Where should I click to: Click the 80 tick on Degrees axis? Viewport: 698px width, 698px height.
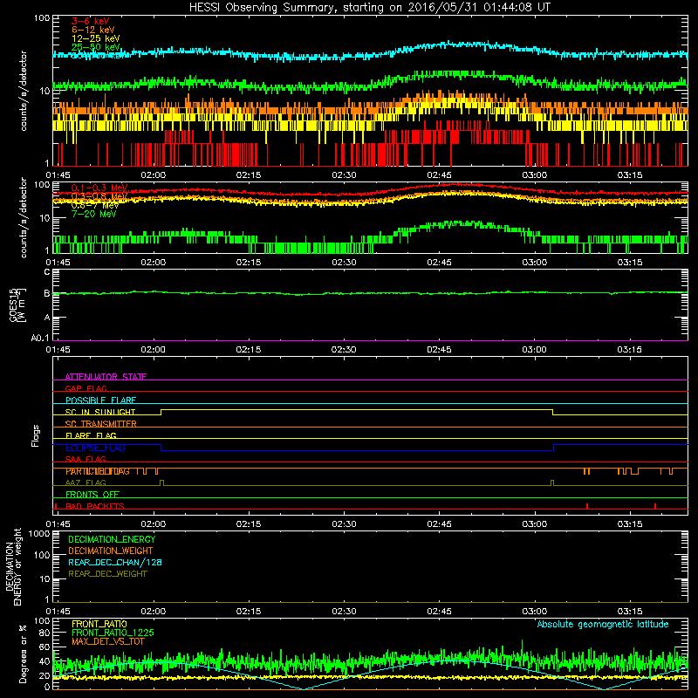(44, 633)
